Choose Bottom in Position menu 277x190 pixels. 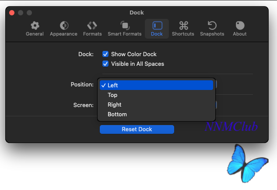click(156, 114)
